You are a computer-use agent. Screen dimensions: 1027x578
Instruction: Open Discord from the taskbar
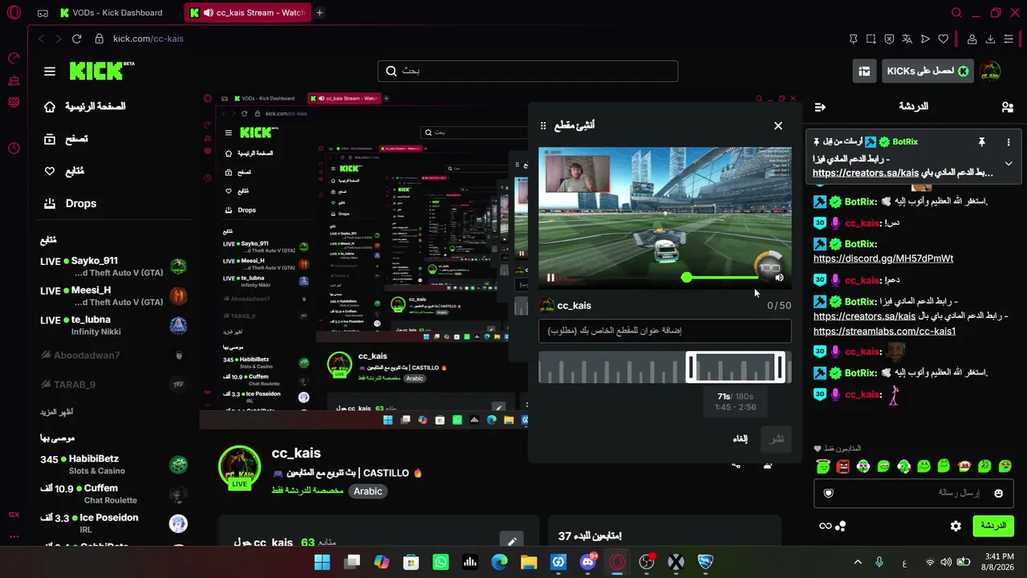(588, 562)
